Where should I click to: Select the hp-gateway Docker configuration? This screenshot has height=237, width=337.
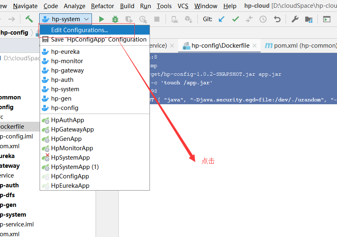(x=95, y=70)
